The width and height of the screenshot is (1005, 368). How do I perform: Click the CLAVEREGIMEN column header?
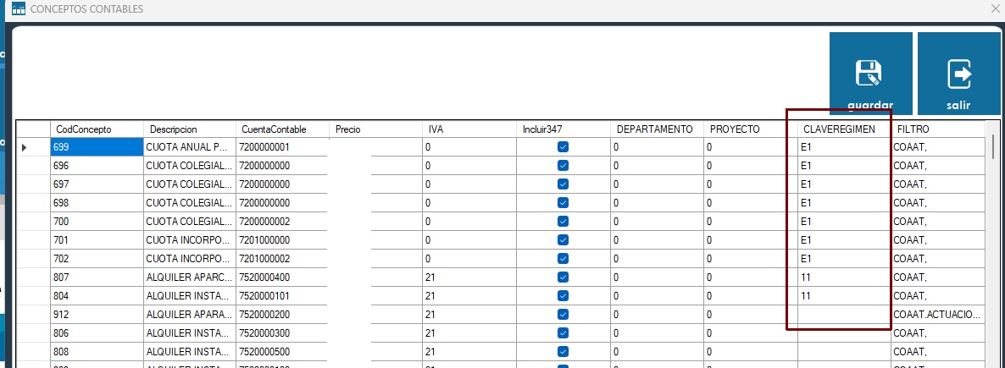click(839, 129)
